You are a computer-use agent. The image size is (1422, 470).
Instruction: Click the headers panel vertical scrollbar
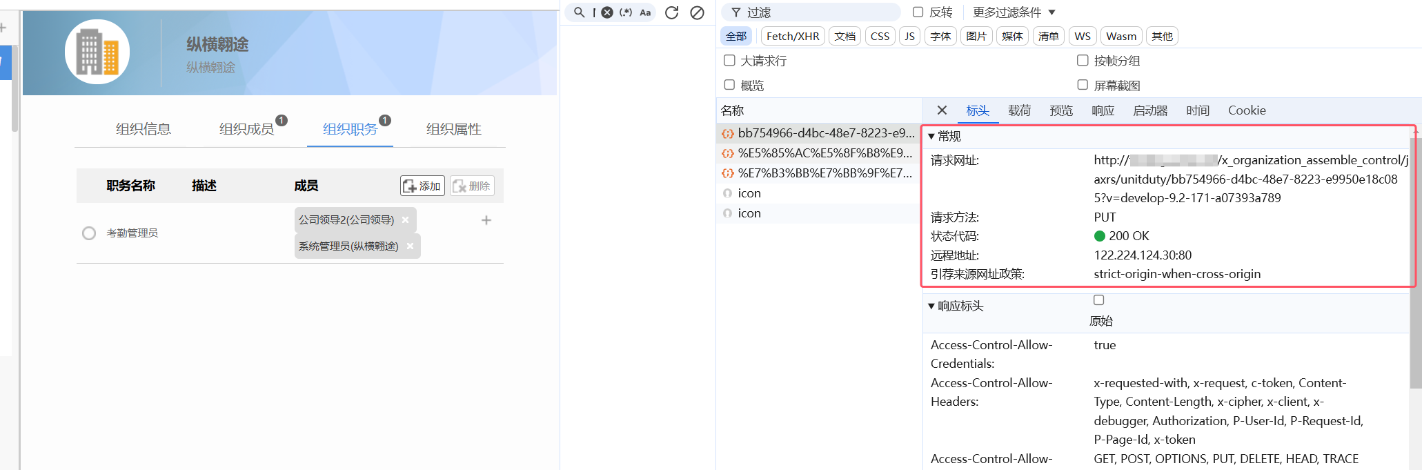point(1416,262)
